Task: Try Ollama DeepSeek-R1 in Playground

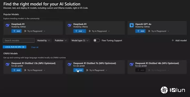Action: [x=98, y=31]
